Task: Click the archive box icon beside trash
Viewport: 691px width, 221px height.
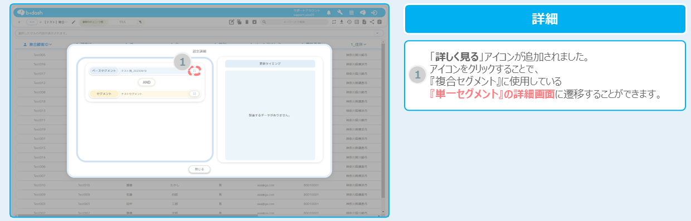Action: click(254, 22)
